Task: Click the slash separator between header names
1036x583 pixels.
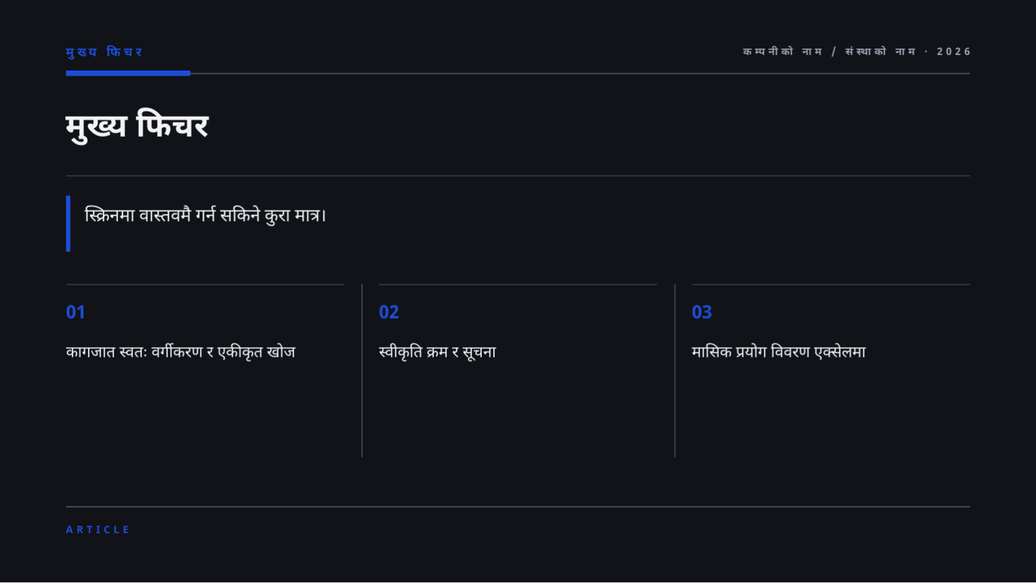Action: click(834, 51)
